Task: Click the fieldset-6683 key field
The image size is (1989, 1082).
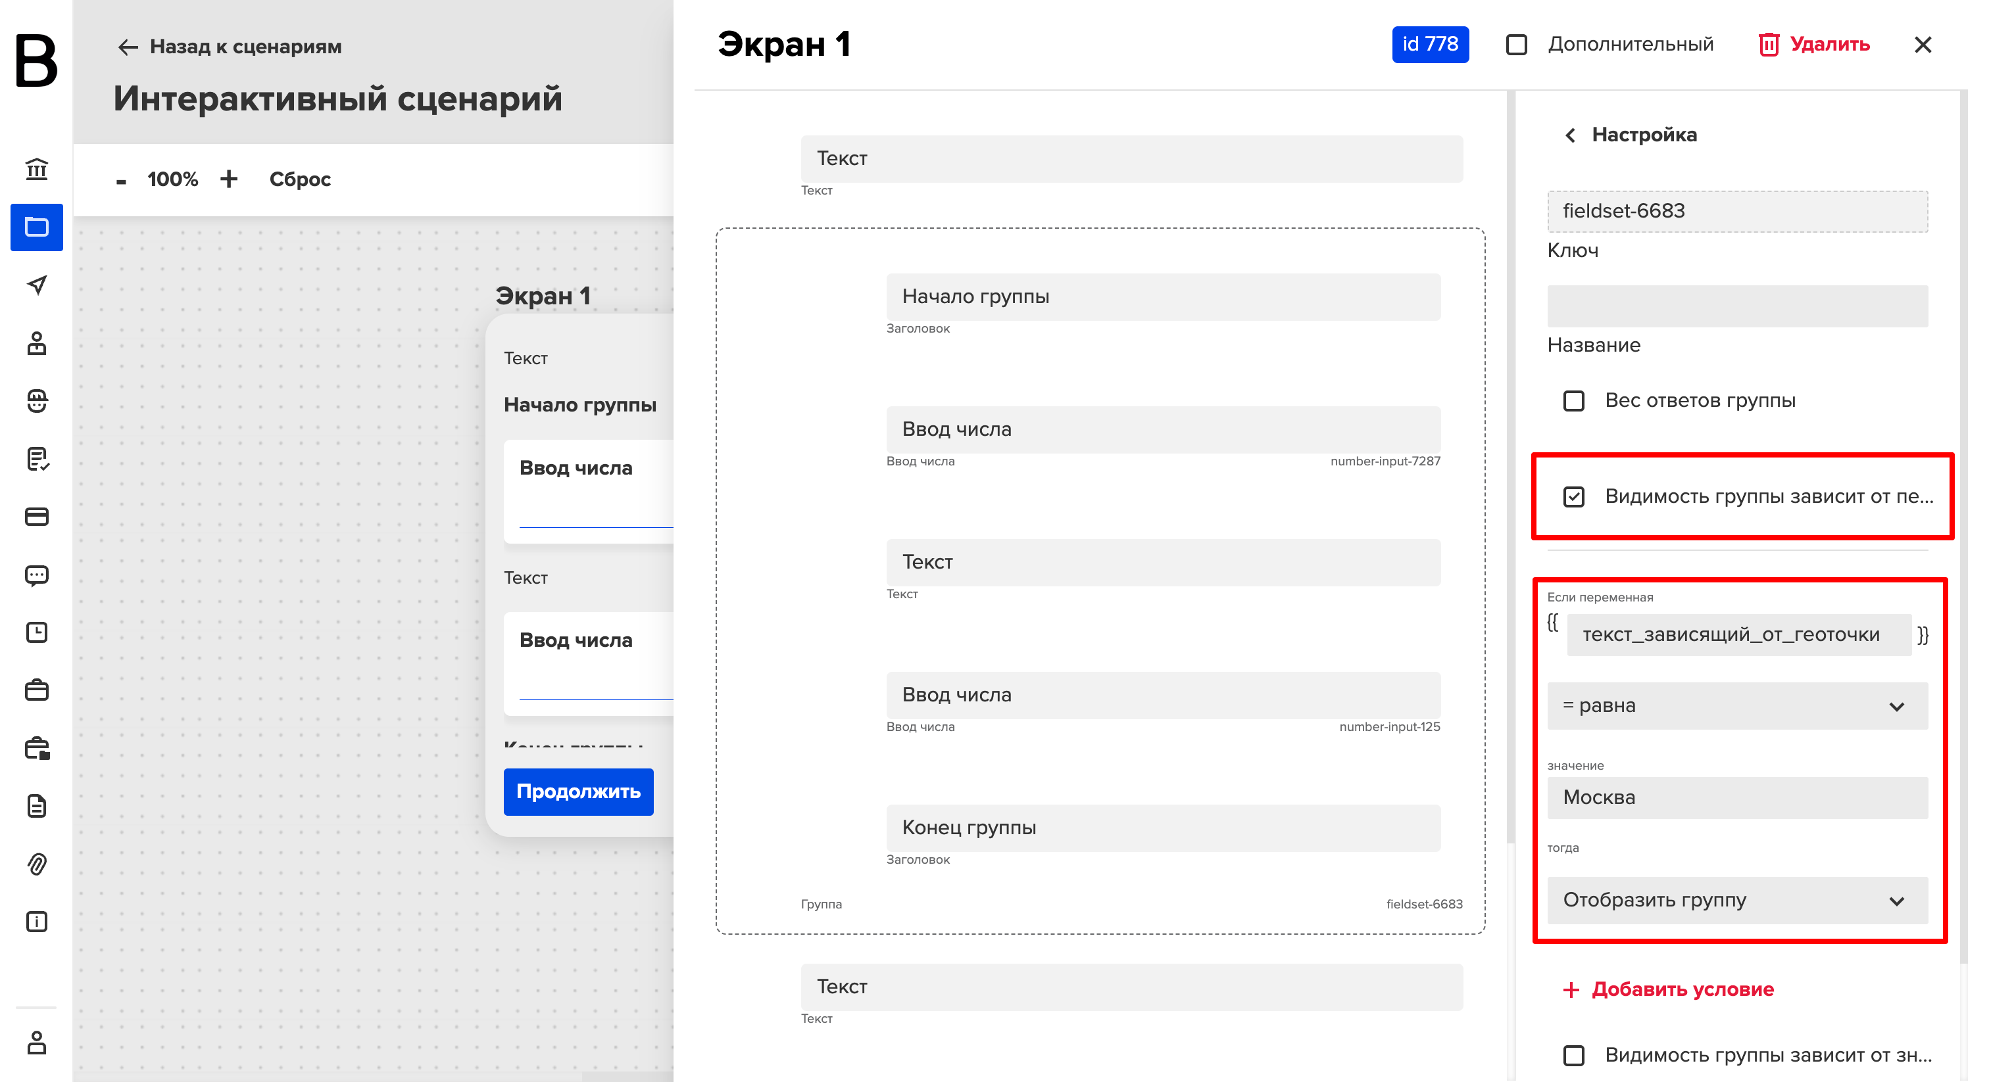Action: pyautogui.click(x=1737, y=212)
